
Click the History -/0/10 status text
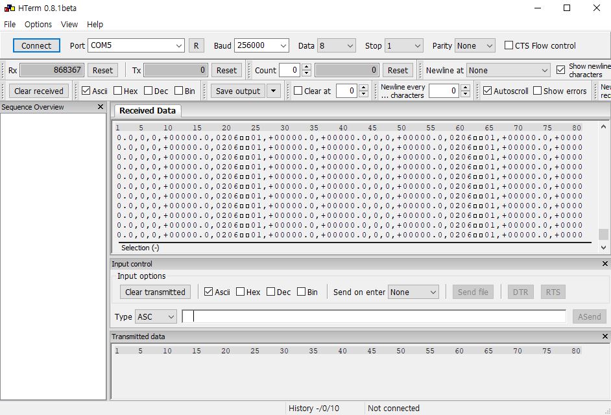tap(314, 409)
